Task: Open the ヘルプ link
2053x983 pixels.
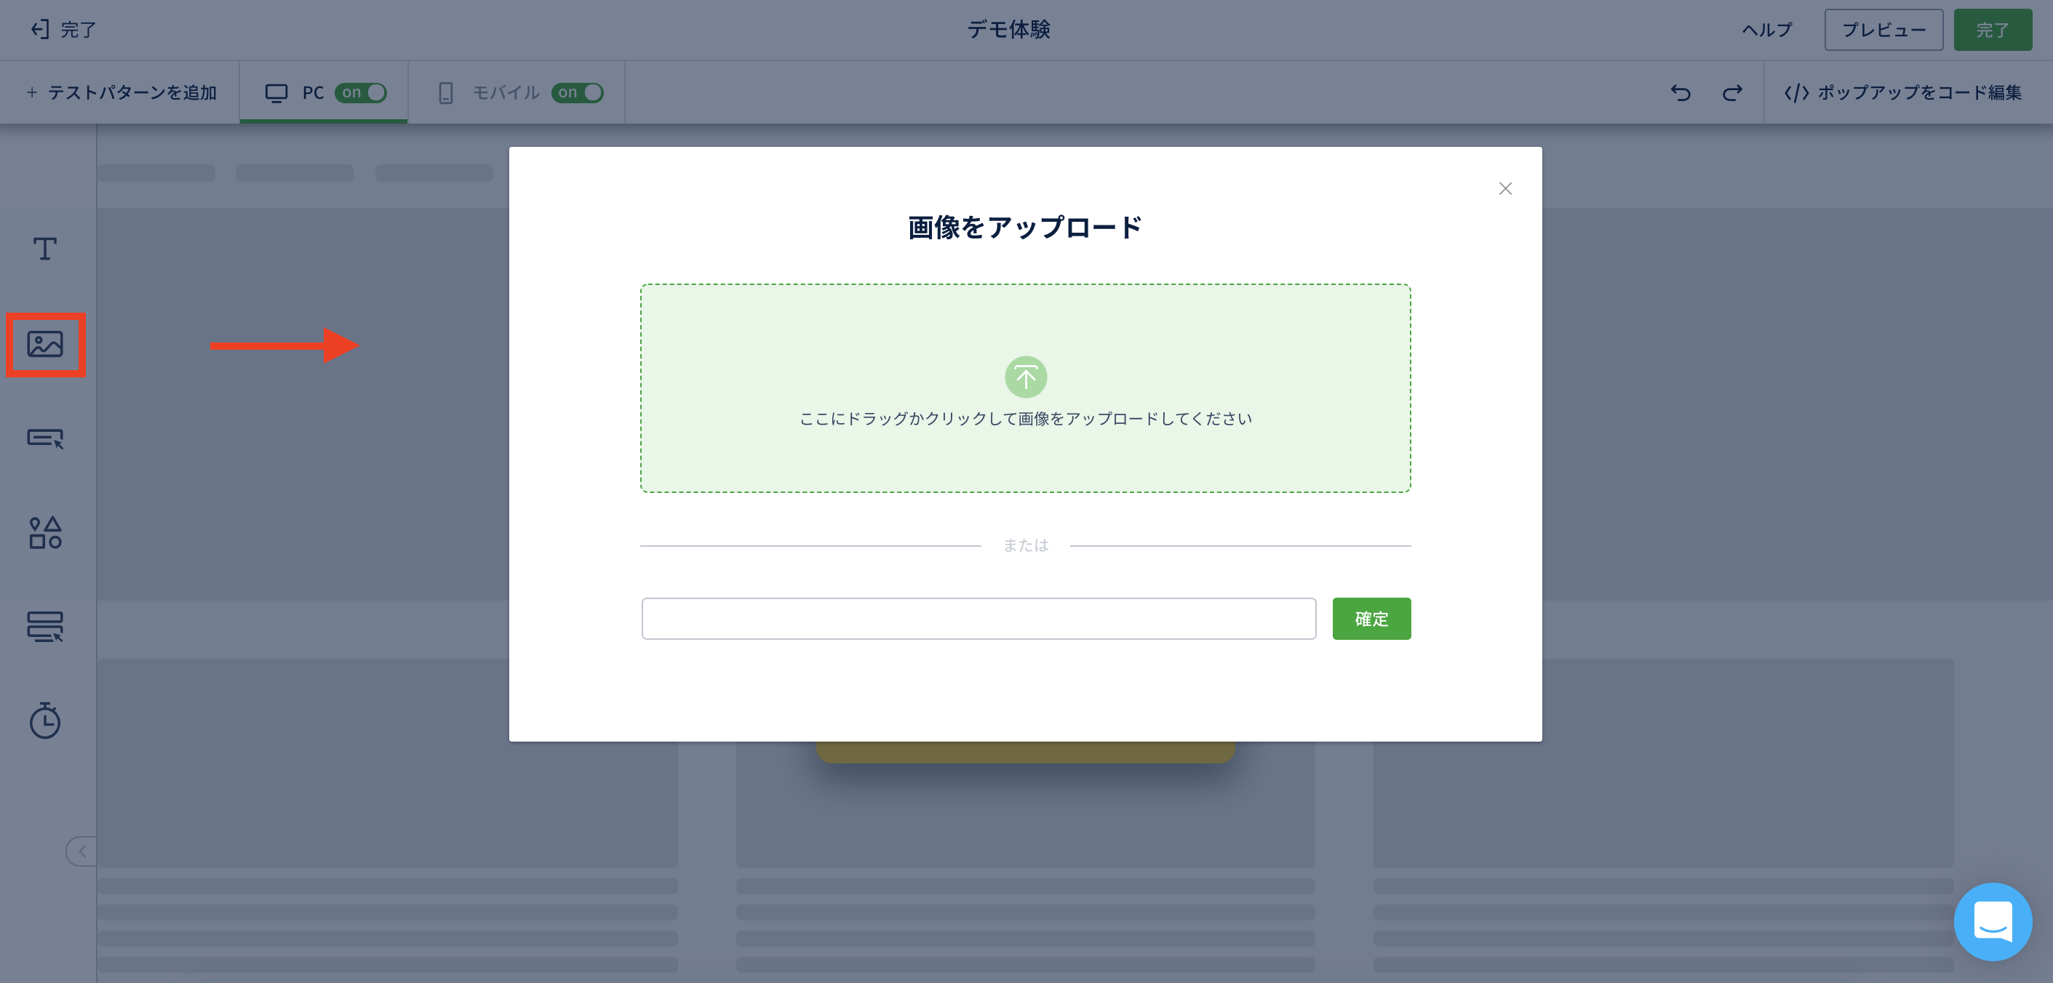Action: [1767, 31]
